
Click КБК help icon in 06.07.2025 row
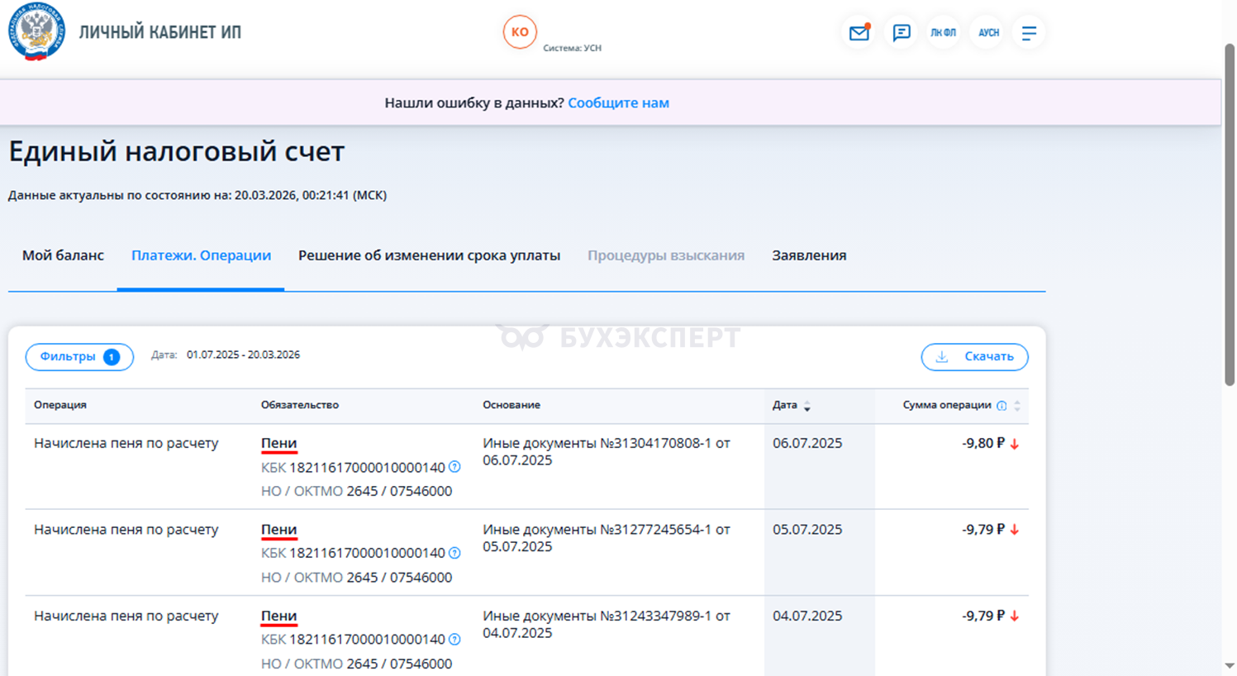click(454, 467)
